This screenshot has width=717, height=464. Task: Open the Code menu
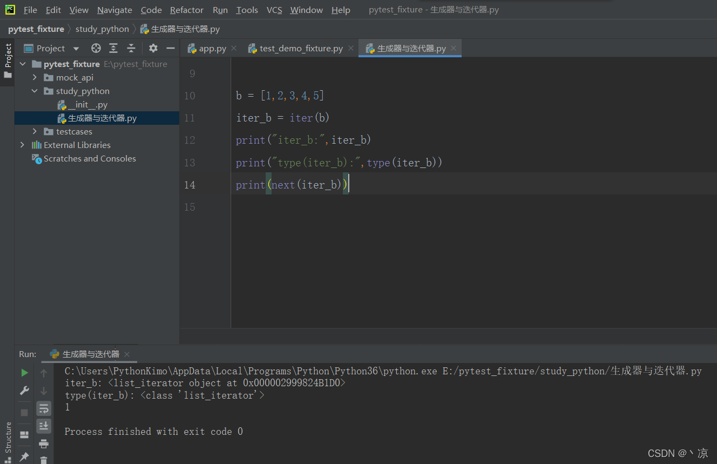coord(151,10)
